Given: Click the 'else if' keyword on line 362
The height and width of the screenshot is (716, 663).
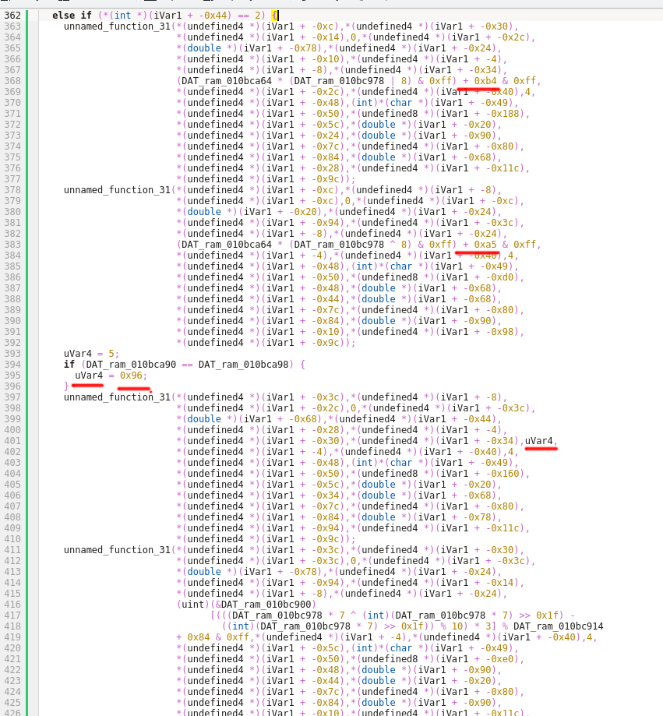Looking at the screenshot, I should point(72,15).
